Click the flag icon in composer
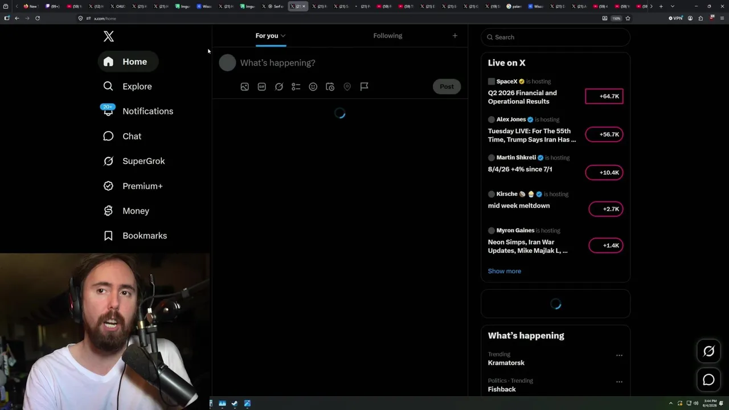Image resolution: width=729 pixels, height=410 pixels. tap(364, 87)
